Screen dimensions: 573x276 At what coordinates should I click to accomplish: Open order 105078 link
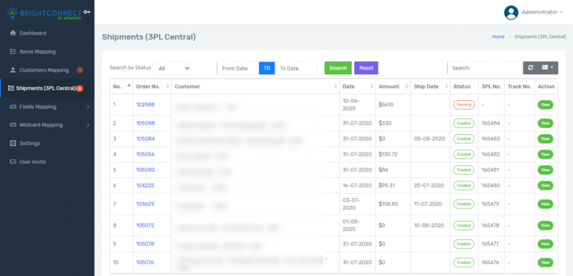[x=145, y=244]
